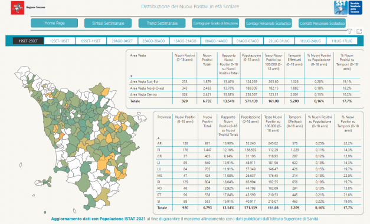Open Contatti Personale Scolastico page
Screen dimensions: 370x224
click(x=322, y=23)
